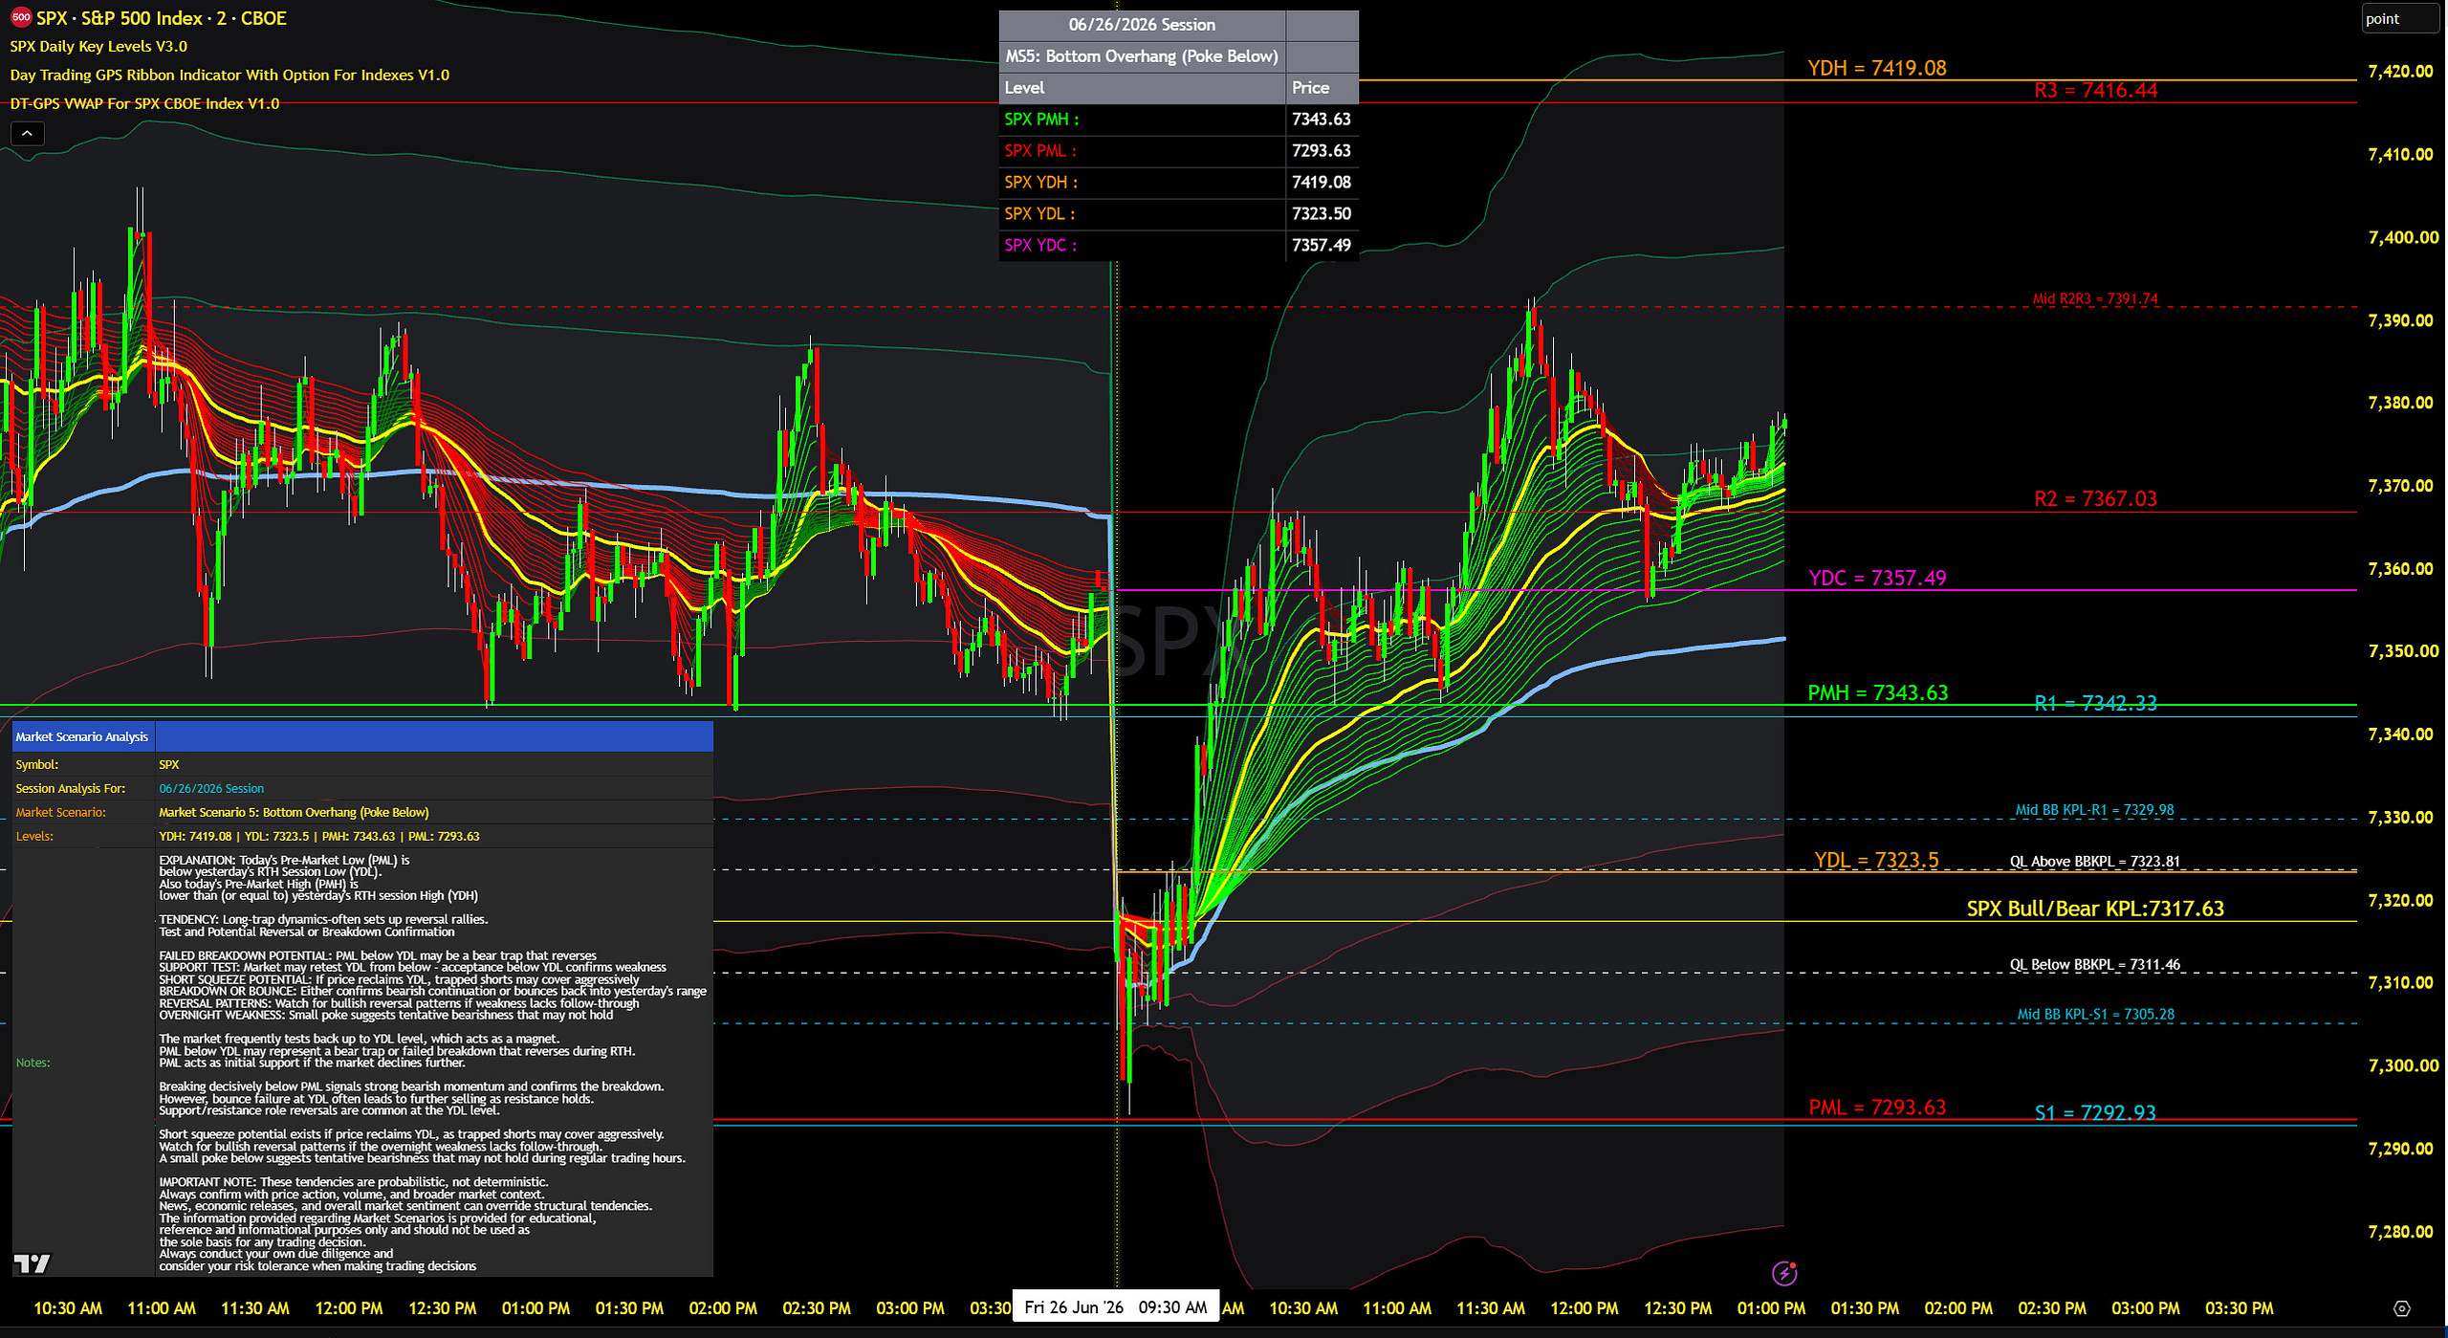The image size is (2448, 1338).
Task: Click the 'SPX YDL :' table row label
Action: 1040,214
